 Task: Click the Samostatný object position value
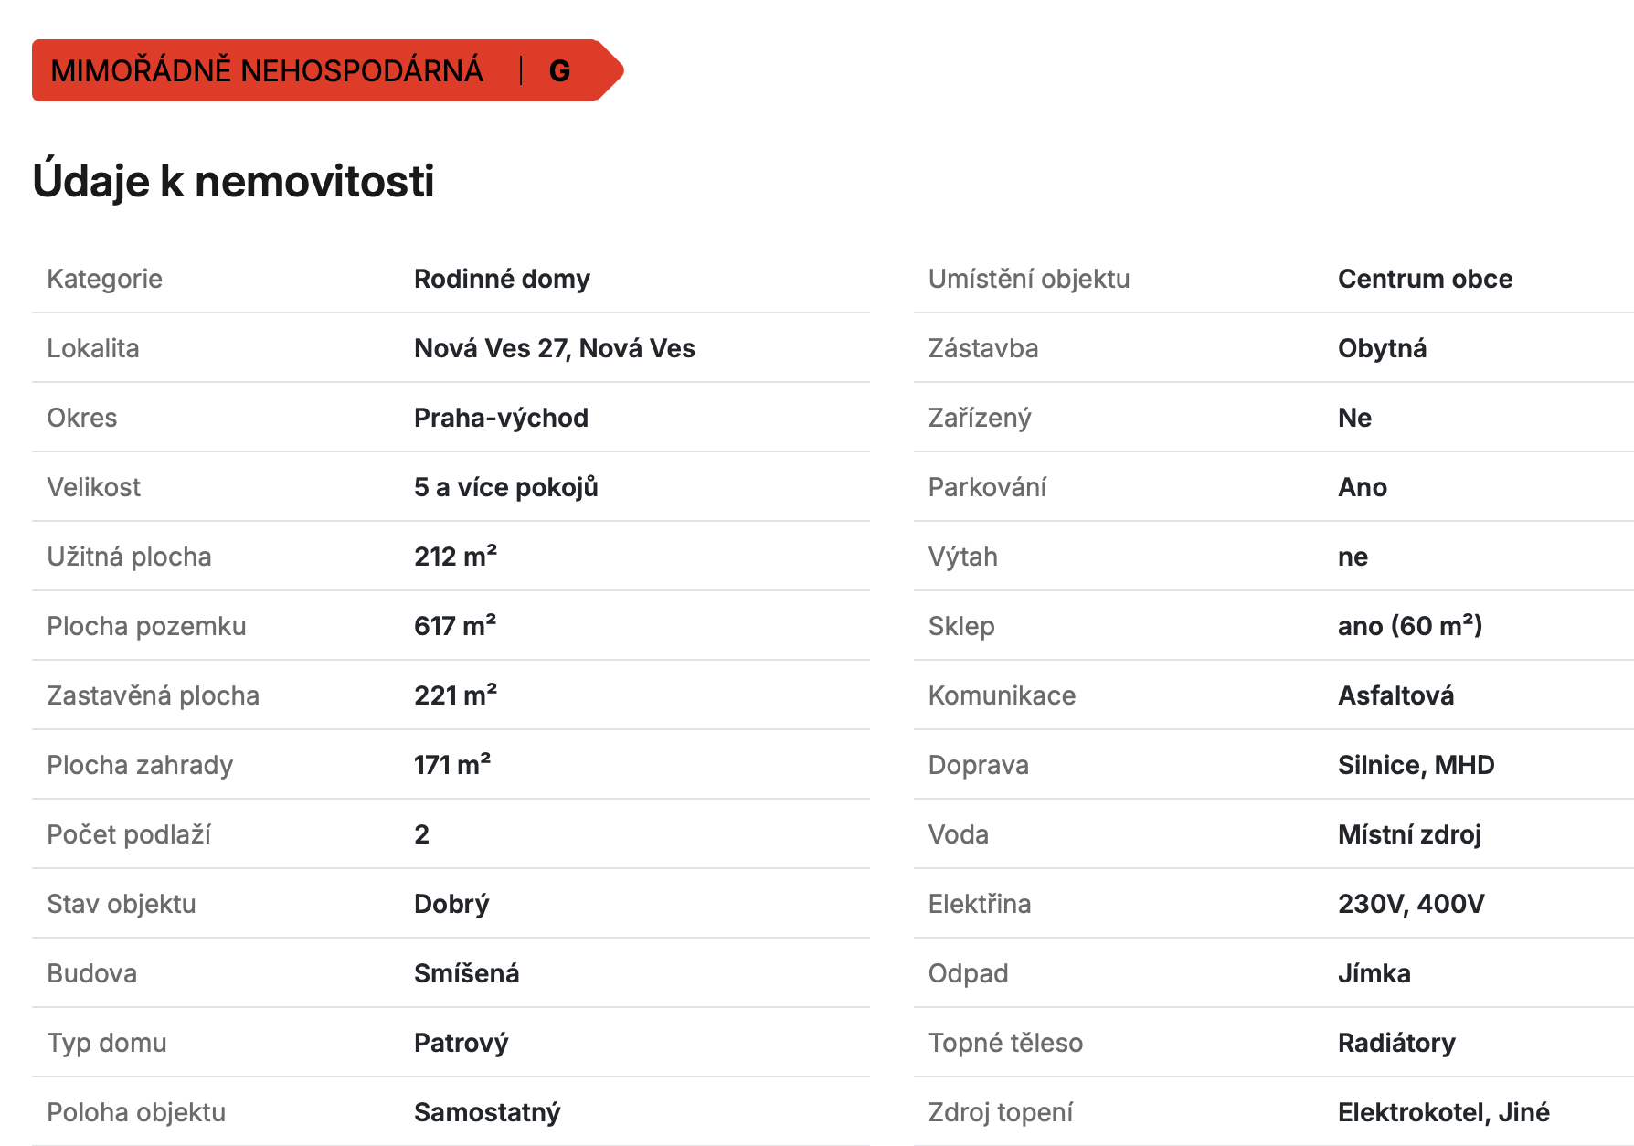click(487, 1112)
